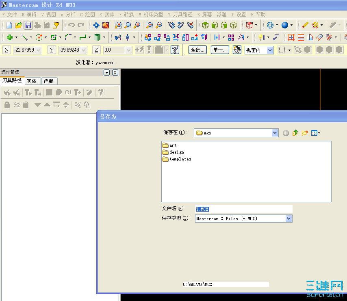This screenshot has width=347, height=301.
Task: Click the Redo arrow icon
Action: [x=81, y=25]
